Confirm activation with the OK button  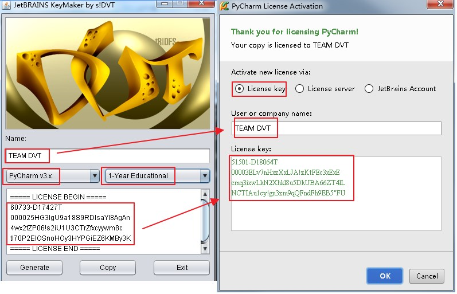coord(385,276)
